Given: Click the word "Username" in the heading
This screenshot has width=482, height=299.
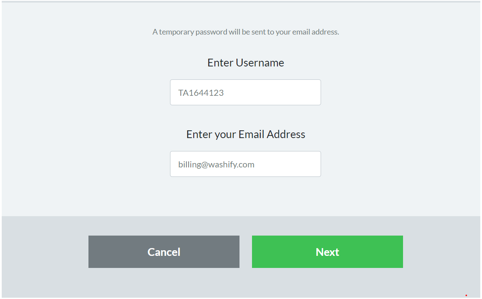Looking at the screenshot, I should [x=260, y=63].
